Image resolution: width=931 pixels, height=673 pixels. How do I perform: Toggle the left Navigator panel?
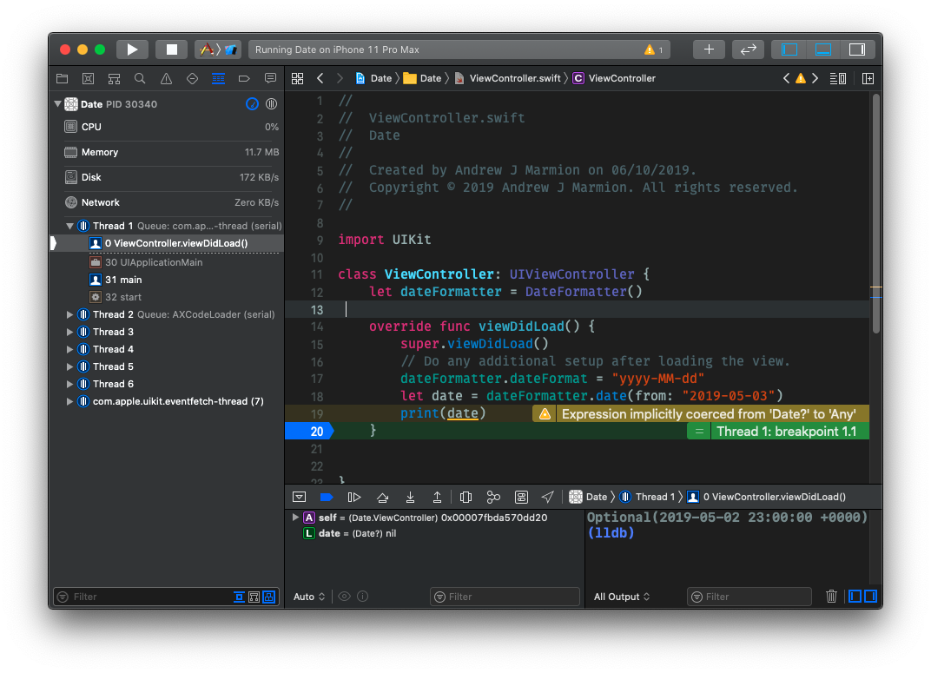789,49
